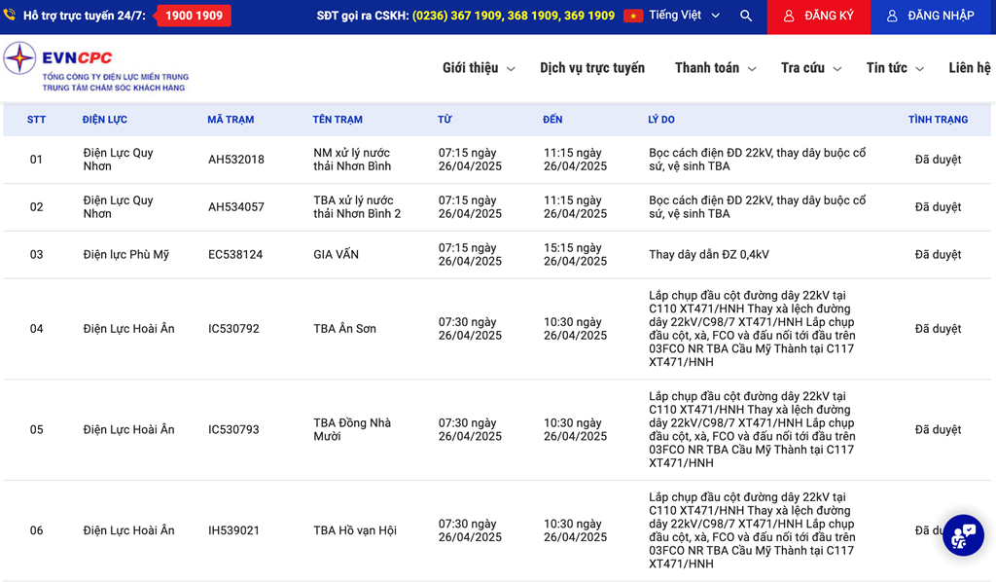Screen dimensions: 996x582
Task: Click the ĐẾN column header
Action: [x=552, y=120]
